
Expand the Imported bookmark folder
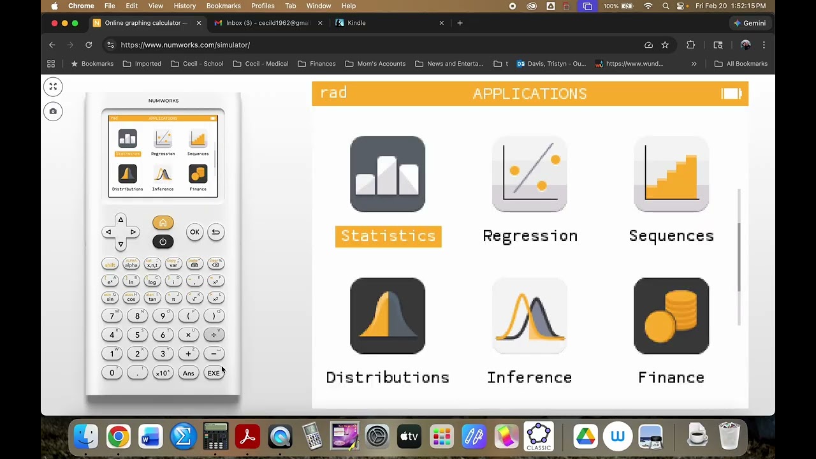pyautogui.click(x=142, y=64)
